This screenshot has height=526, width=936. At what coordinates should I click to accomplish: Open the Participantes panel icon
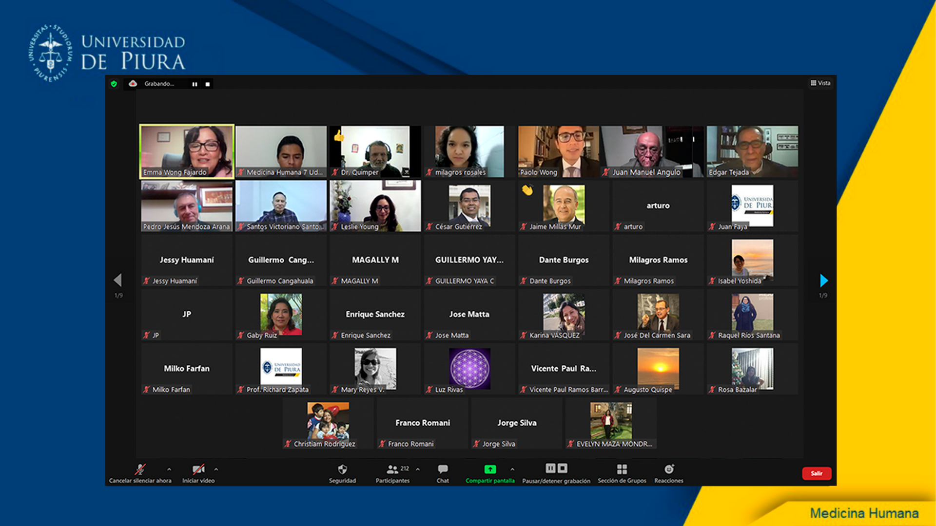pyautogui.click(x=392, y=469)
